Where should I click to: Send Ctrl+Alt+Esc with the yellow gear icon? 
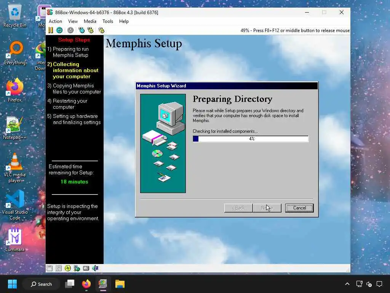point(90,31)
